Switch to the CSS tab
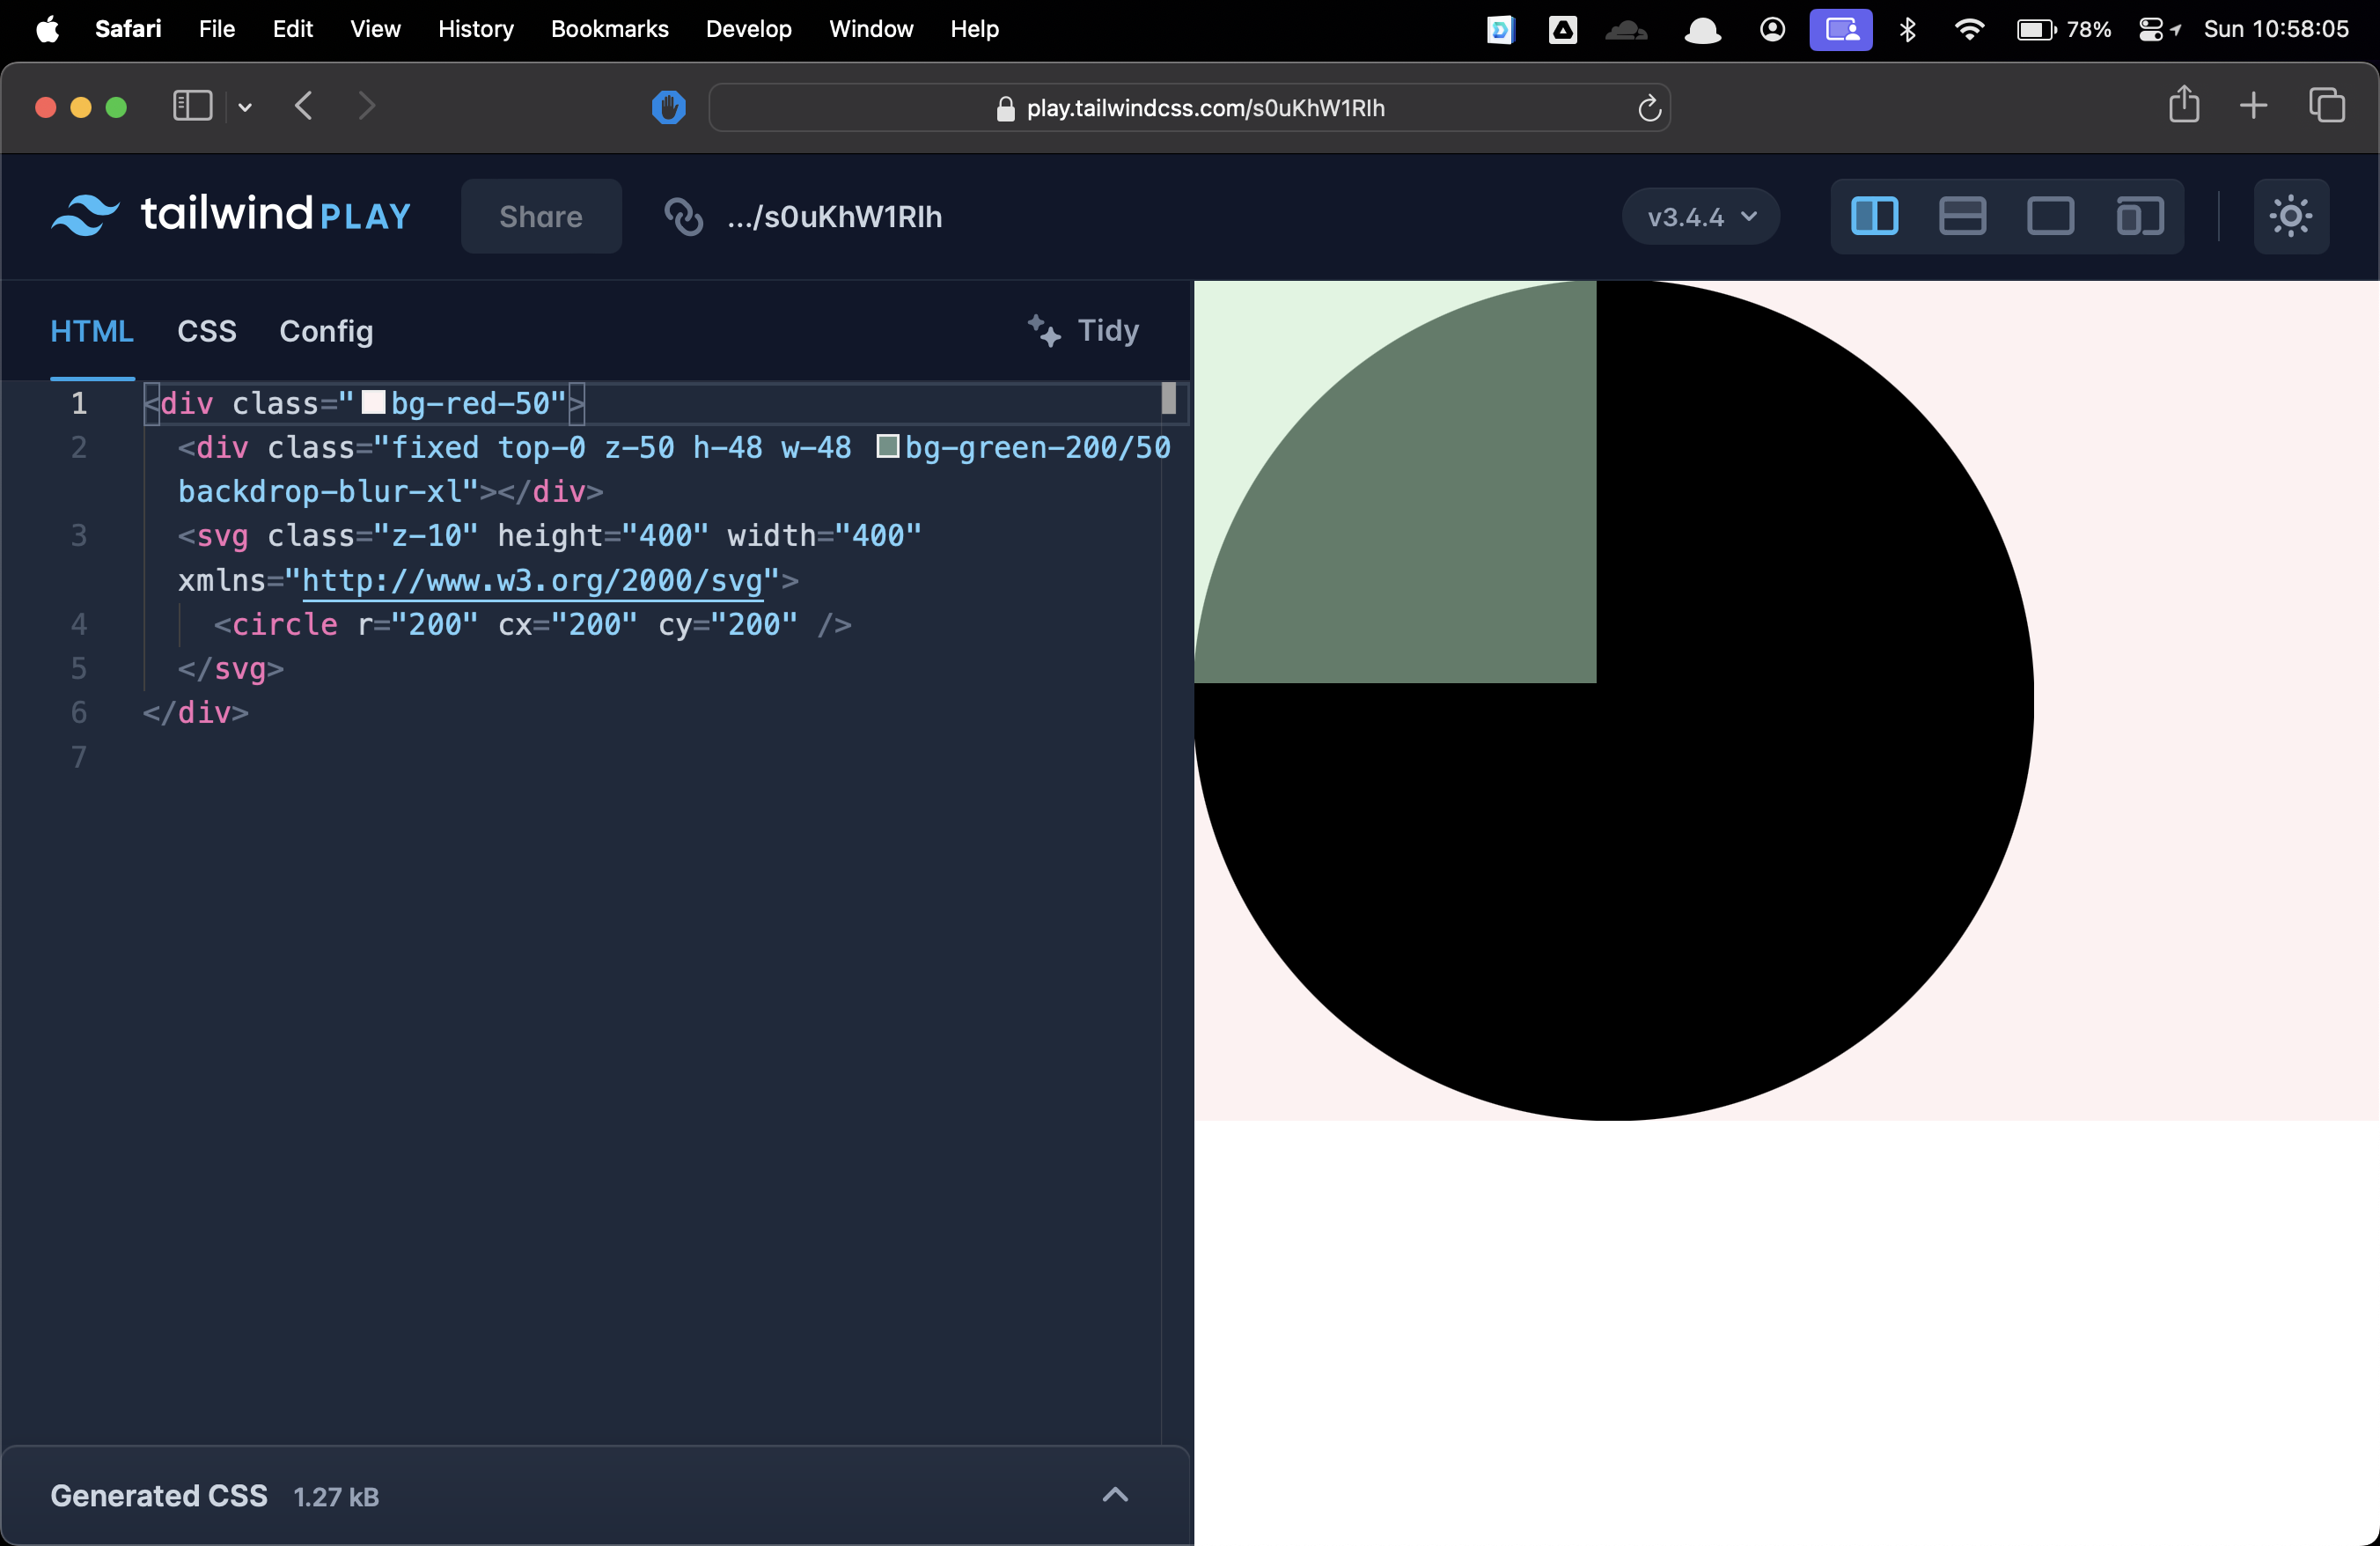The image size is (2380, 1546). 206,331
